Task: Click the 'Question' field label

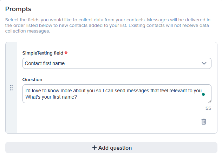Action: (32, 80)
